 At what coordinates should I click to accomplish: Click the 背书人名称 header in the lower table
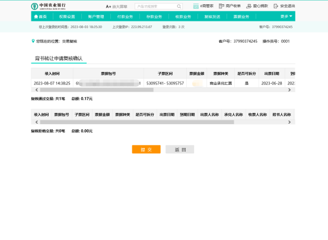[282, 115]
